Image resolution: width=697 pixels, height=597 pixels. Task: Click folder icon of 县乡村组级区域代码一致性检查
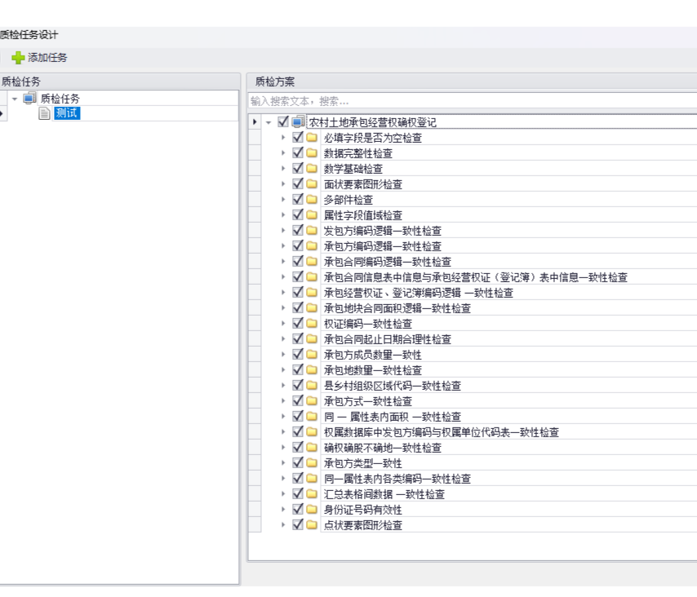coord(312,385)
